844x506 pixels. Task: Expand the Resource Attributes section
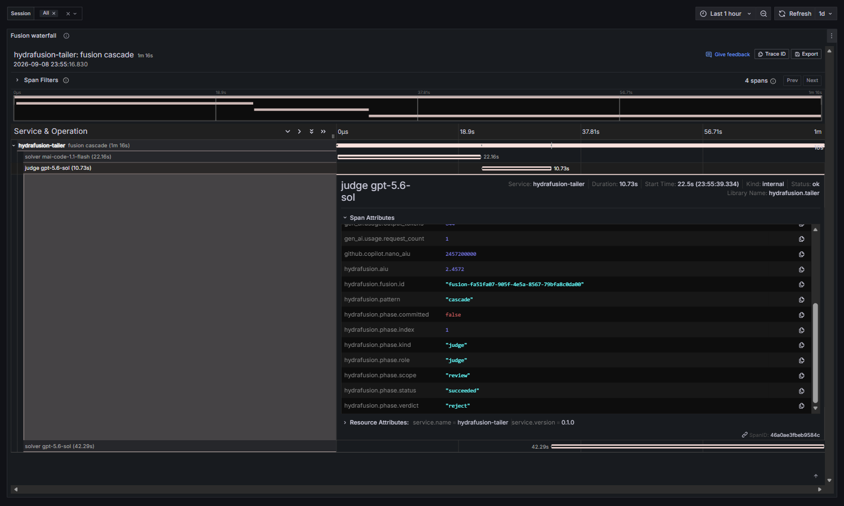(345, 423)
